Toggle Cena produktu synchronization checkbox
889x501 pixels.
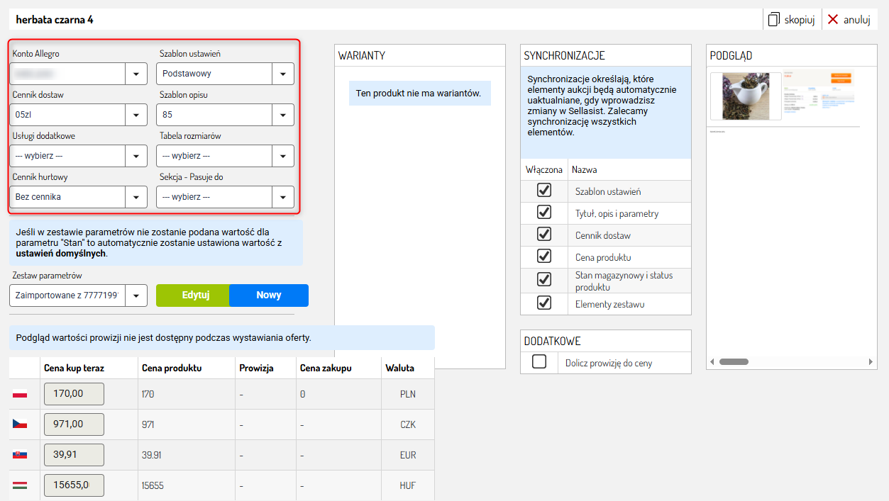pos(544,257)
